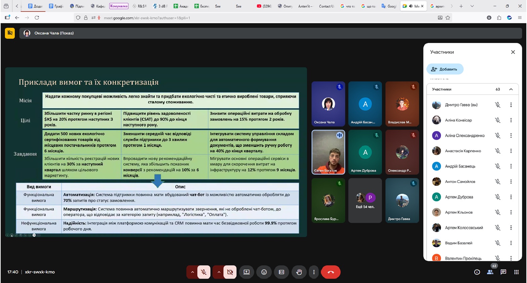Collapse the Участники list with chevron

click(x=511, y=89)
